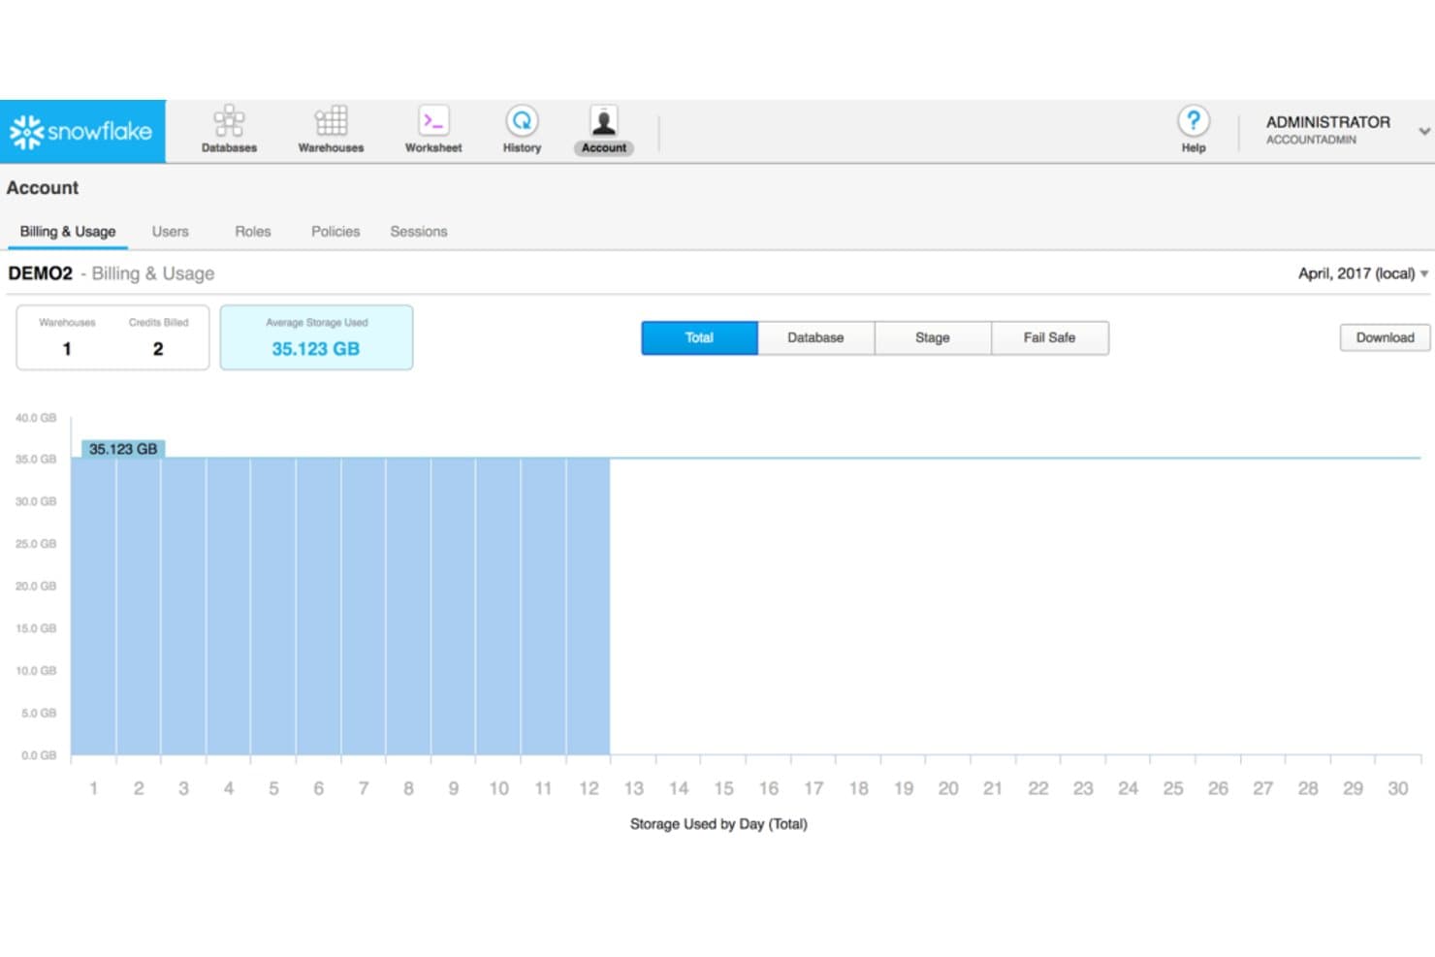The width and height of the screenshot is (1435, 957).
Task: Click day 15 on the axis
Action: (723, 788)
